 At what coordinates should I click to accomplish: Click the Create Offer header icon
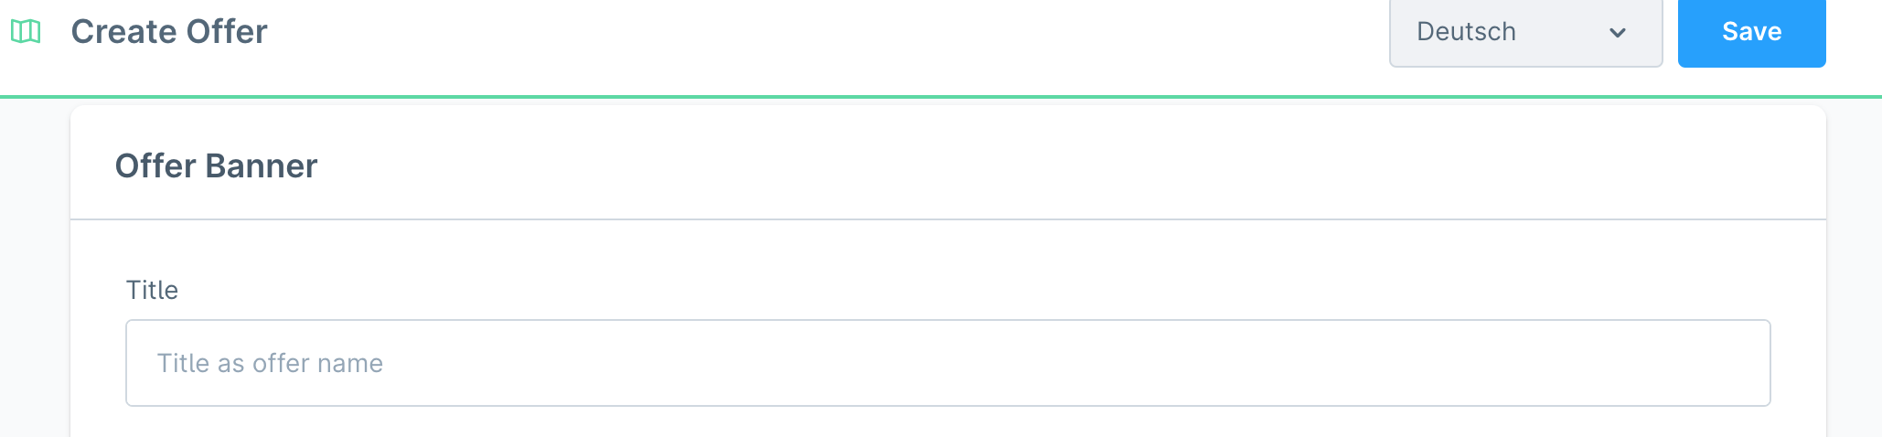[26, 32]
